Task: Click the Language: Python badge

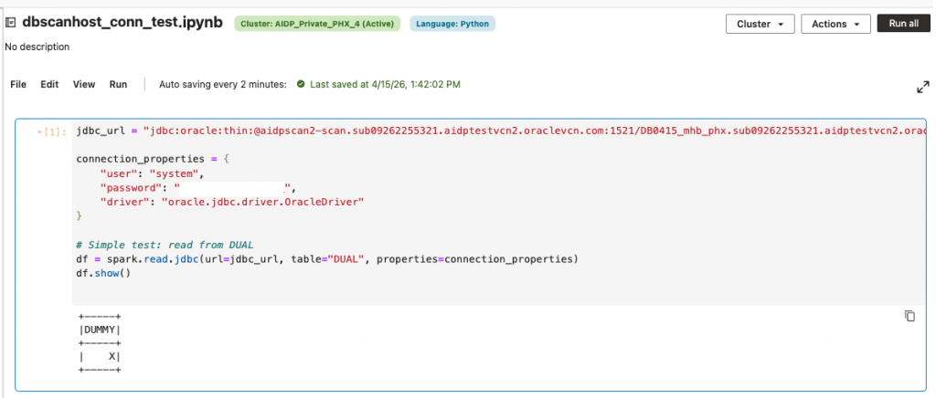Action: click(452, 24)
